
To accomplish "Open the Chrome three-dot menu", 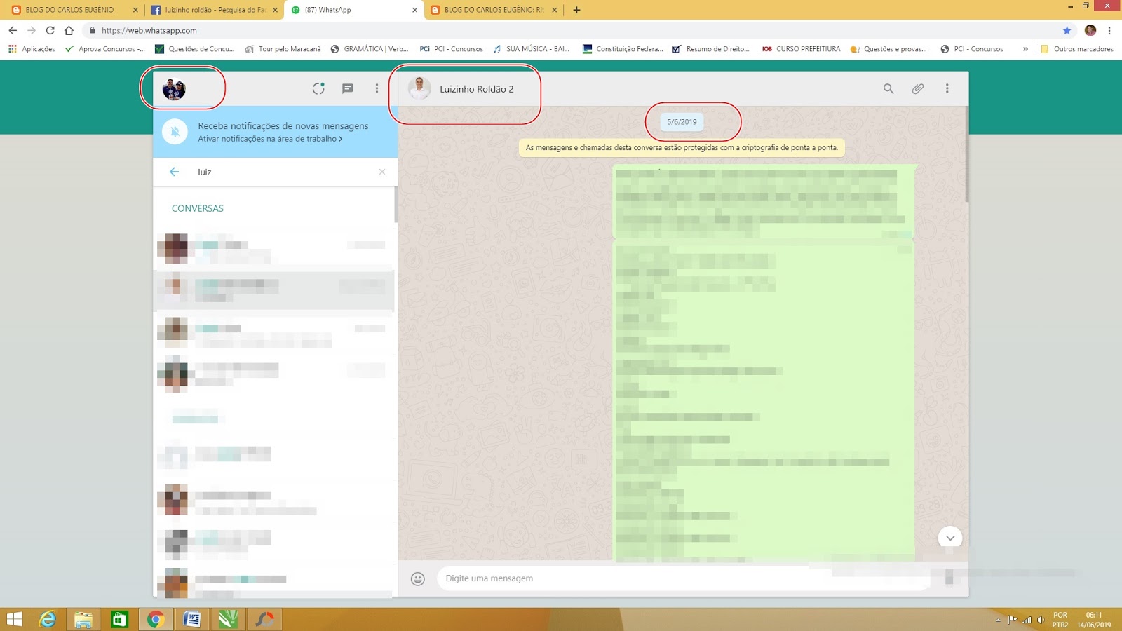I will point(1109,30).
